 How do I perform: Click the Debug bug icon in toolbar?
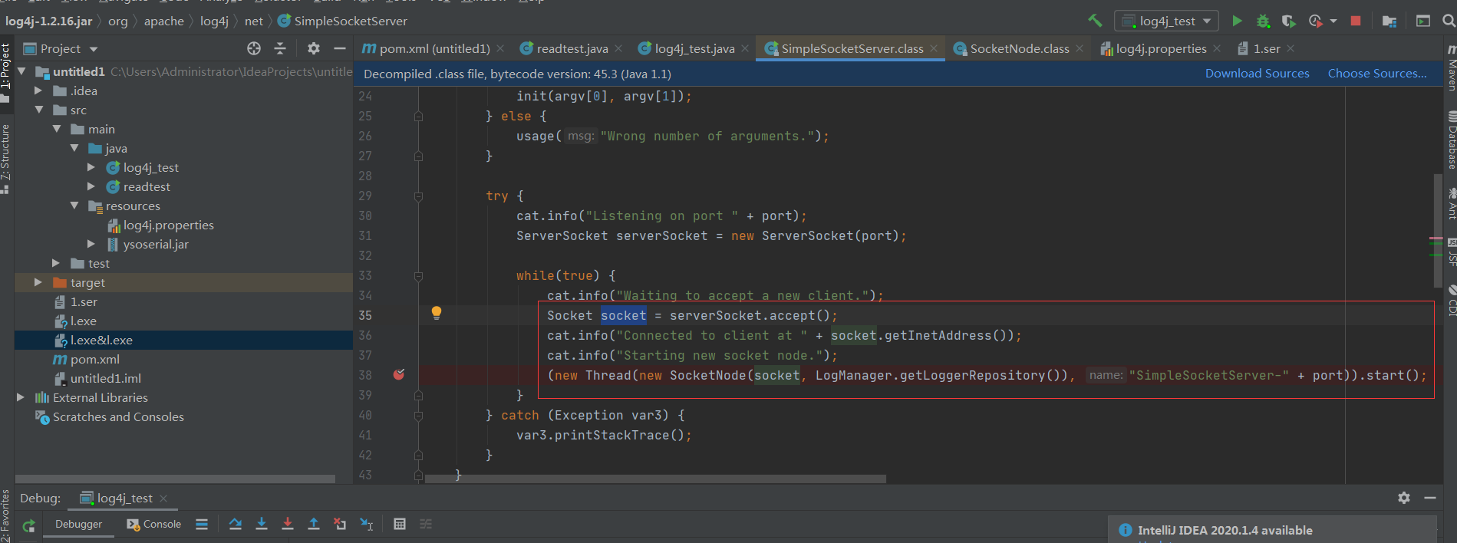pos(1263,21)
